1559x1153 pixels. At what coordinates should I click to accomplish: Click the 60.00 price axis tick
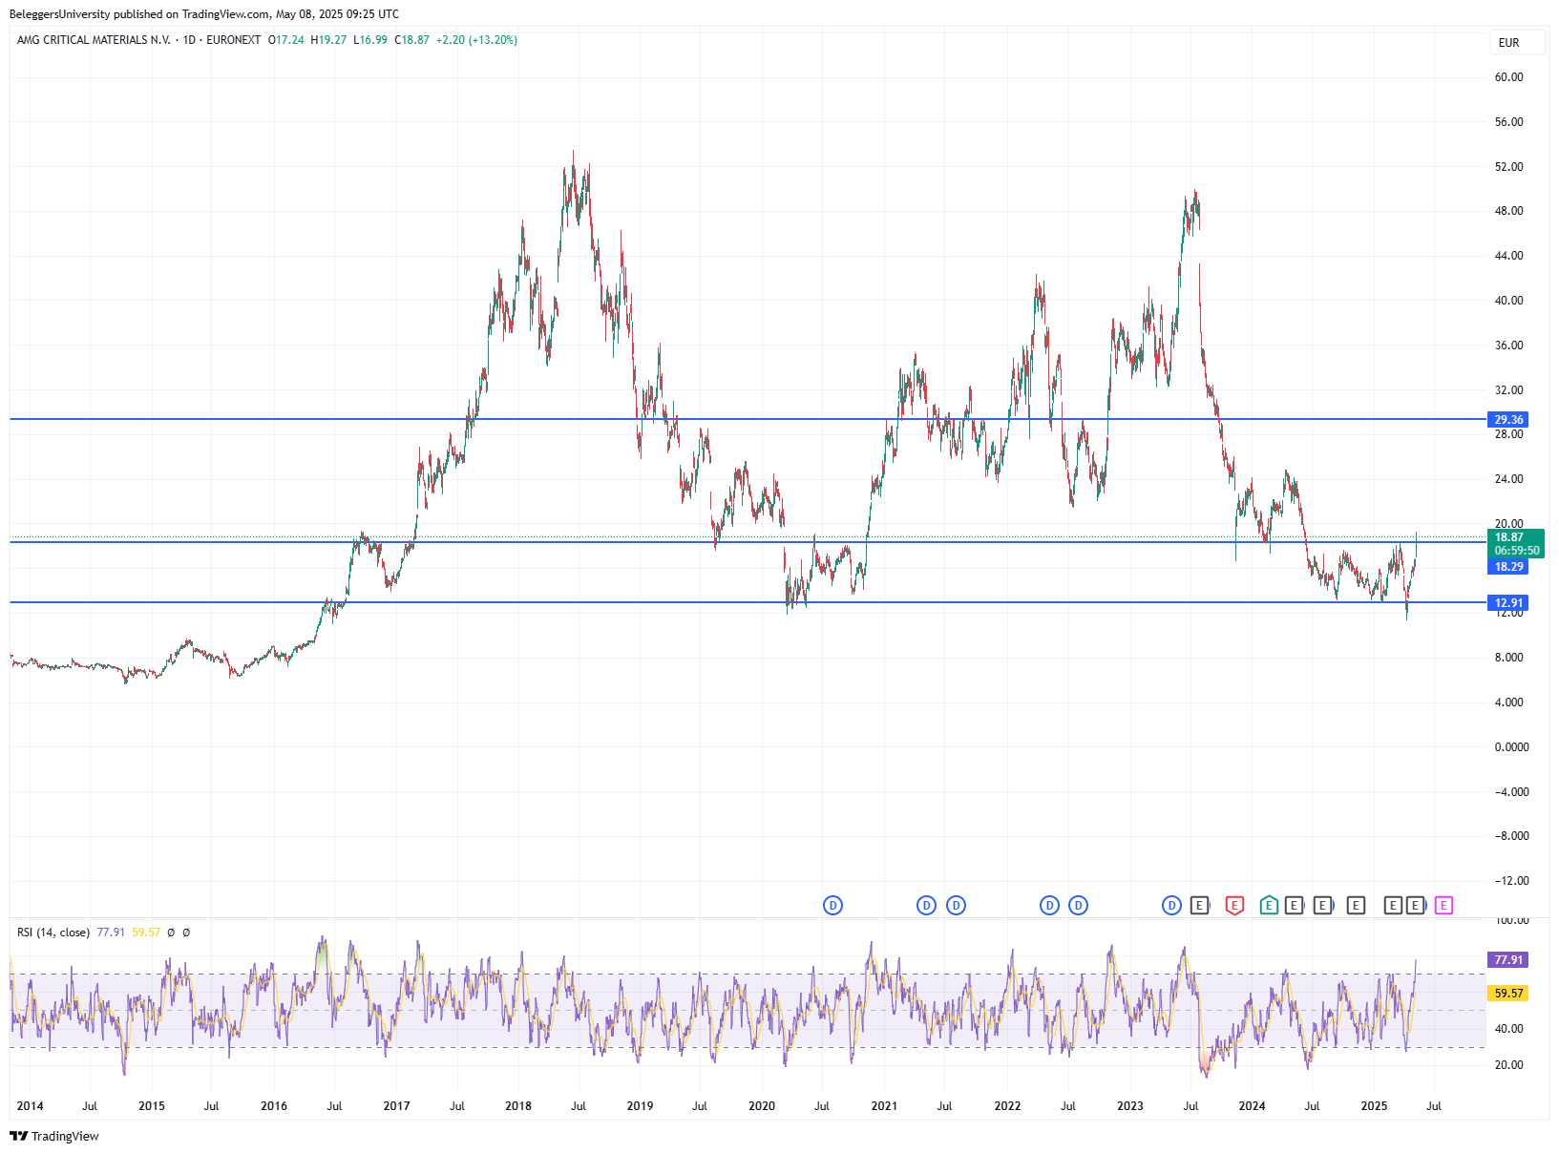1508,77
